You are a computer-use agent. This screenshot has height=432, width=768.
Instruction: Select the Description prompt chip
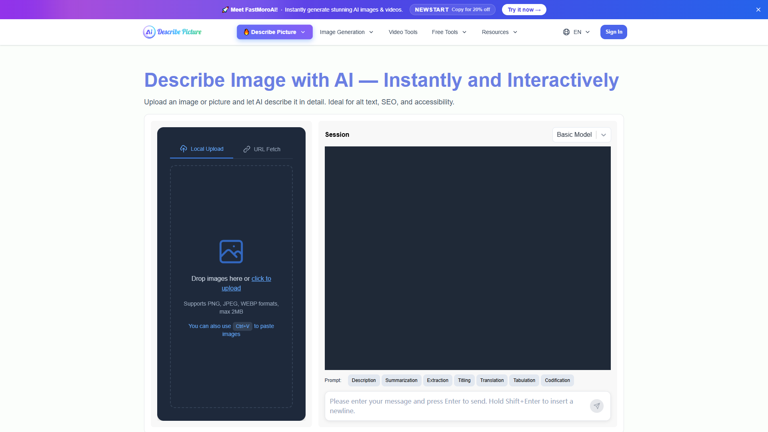tap(364, 380)
